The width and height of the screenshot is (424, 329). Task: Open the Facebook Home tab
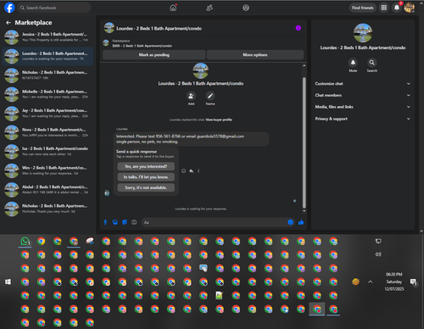click(173, 8)
